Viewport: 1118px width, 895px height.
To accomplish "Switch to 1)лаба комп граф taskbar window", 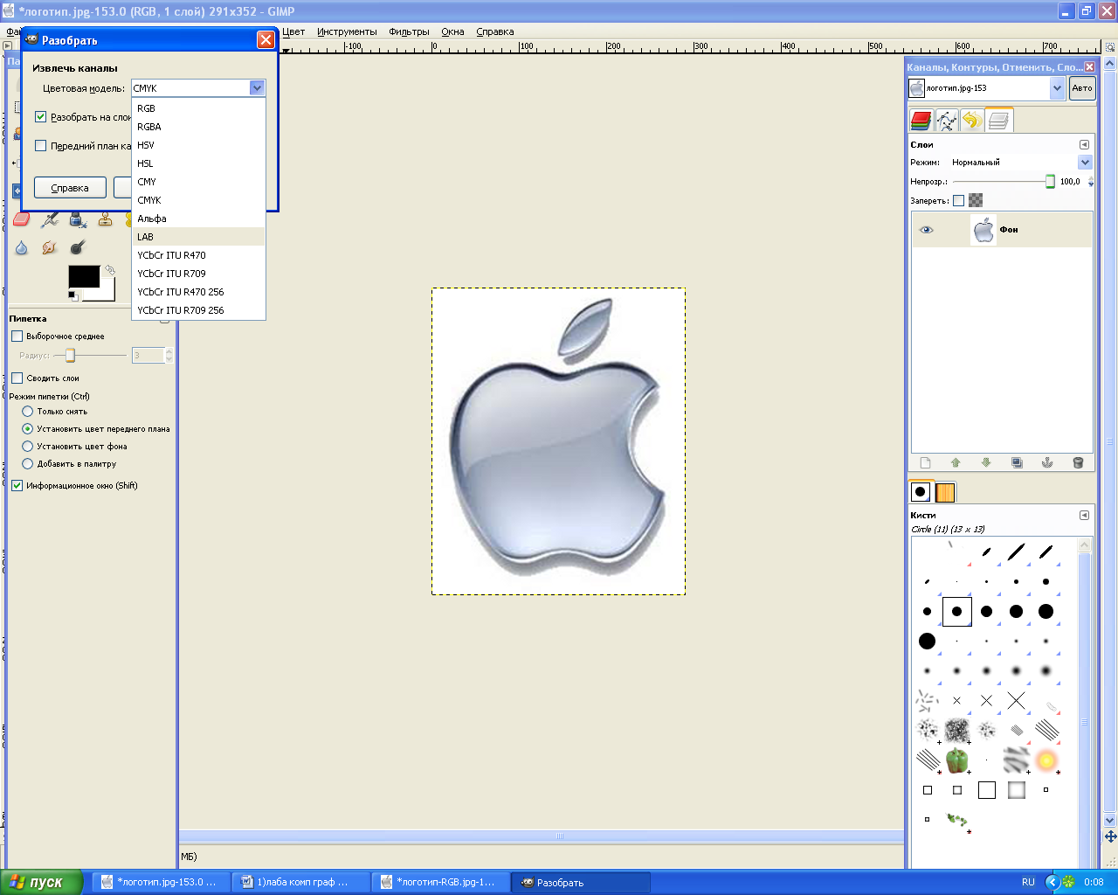I will pyautogui.click(x=300, y=883).
